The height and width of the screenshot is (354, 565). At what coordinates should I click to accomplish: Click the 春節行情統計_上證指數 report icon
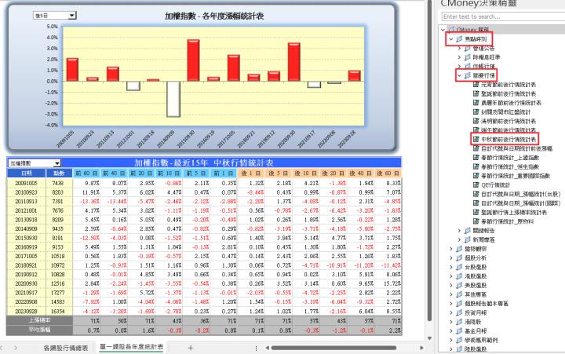click(476, 158)
